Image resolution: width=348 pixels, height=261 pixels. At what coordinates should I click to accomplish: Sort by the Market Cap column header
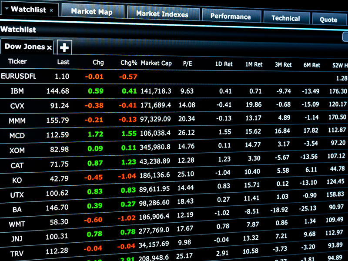click(x=156, y=63)
